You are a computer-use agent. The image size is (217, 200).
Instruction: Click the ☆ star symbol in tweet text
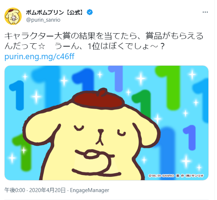tap(42, 46)
